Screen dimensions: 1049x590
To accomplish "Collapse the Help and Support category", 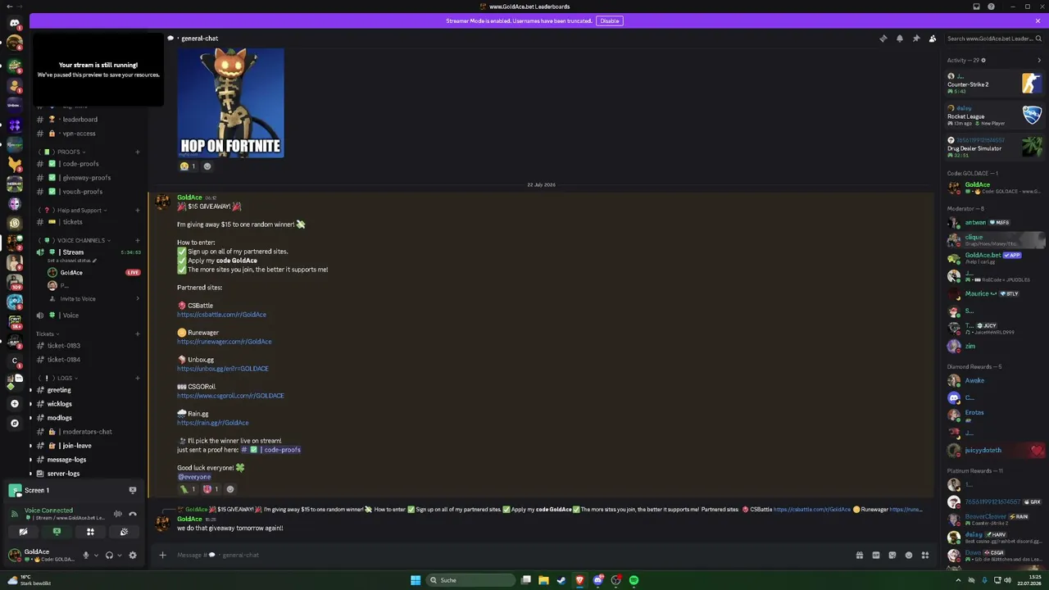I will pos(74,211).
